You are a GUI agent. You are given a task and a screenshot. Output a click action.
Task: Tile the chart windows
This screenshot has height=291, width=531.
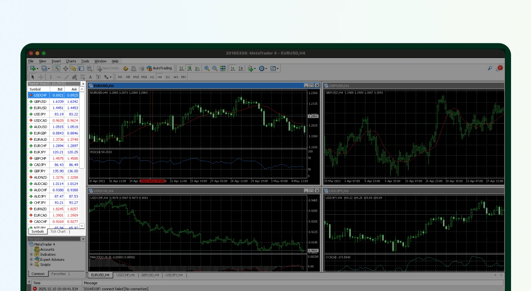coord(223,68)
